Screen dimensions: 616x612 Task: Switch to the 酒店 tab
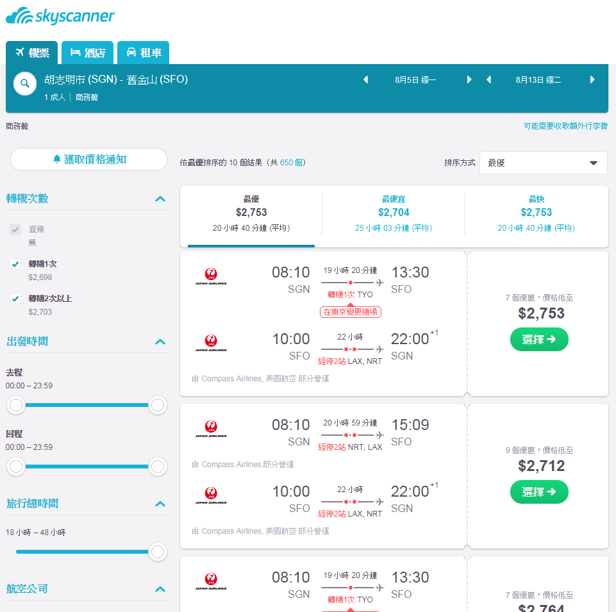pos(88,53)
